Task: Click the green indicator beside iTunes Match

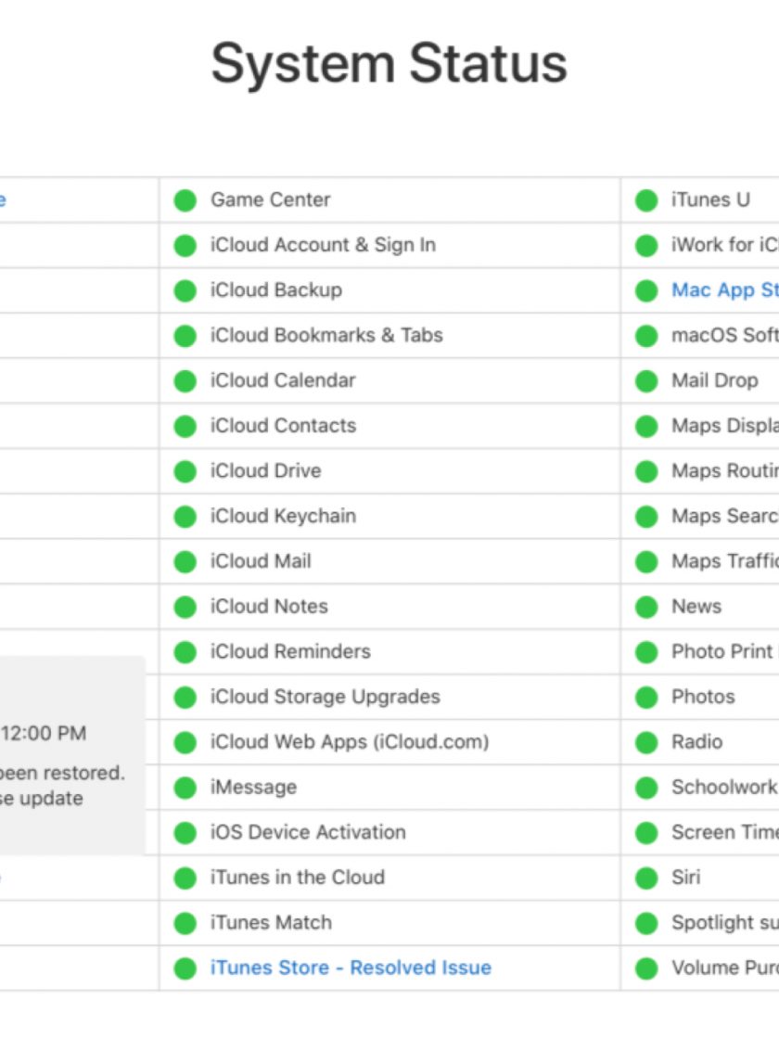Action: pos(185,923)
